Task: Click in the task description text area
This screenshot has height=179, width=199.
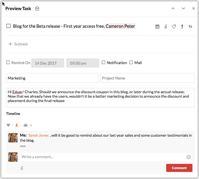Action: [x=100, y=98]
